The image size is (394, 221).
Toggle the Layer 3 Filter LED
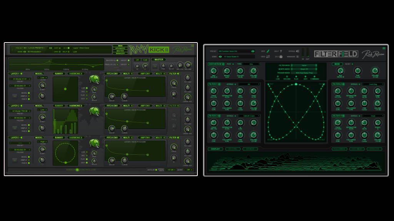(x=178, y=138)
